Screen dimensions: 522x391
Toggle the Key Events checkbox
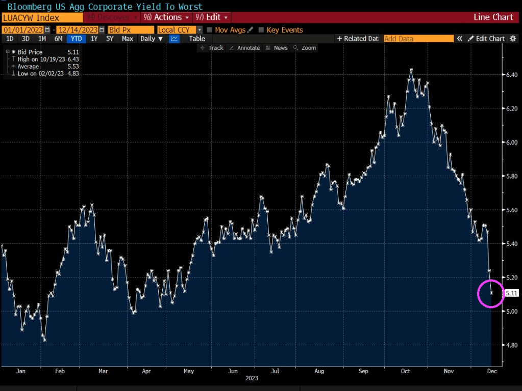tap(262, 30)
